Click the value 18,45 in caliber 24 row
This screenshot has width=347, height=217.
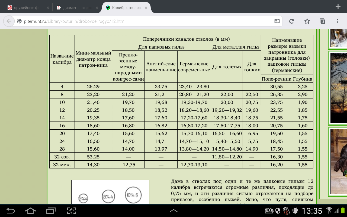277,141
